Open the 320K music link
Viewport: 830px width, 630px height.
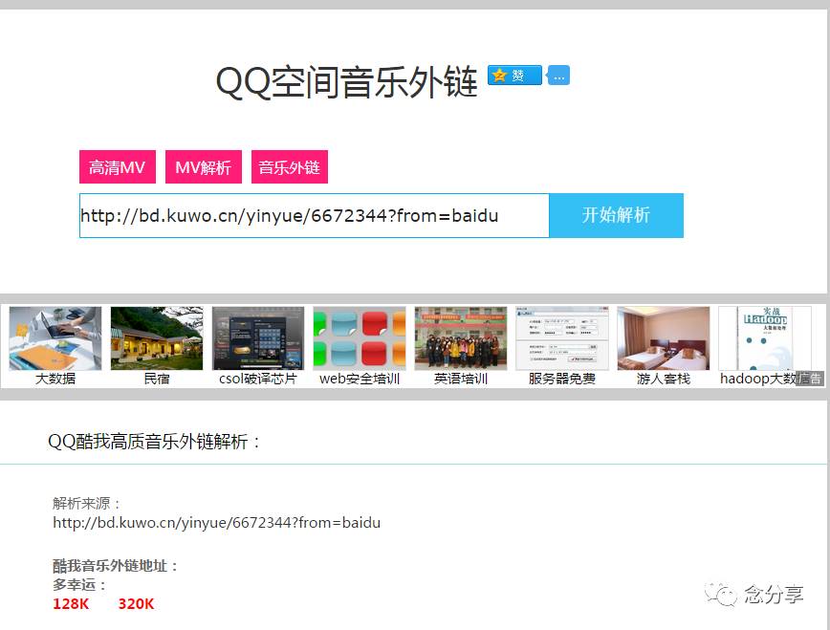pos(136,603)
